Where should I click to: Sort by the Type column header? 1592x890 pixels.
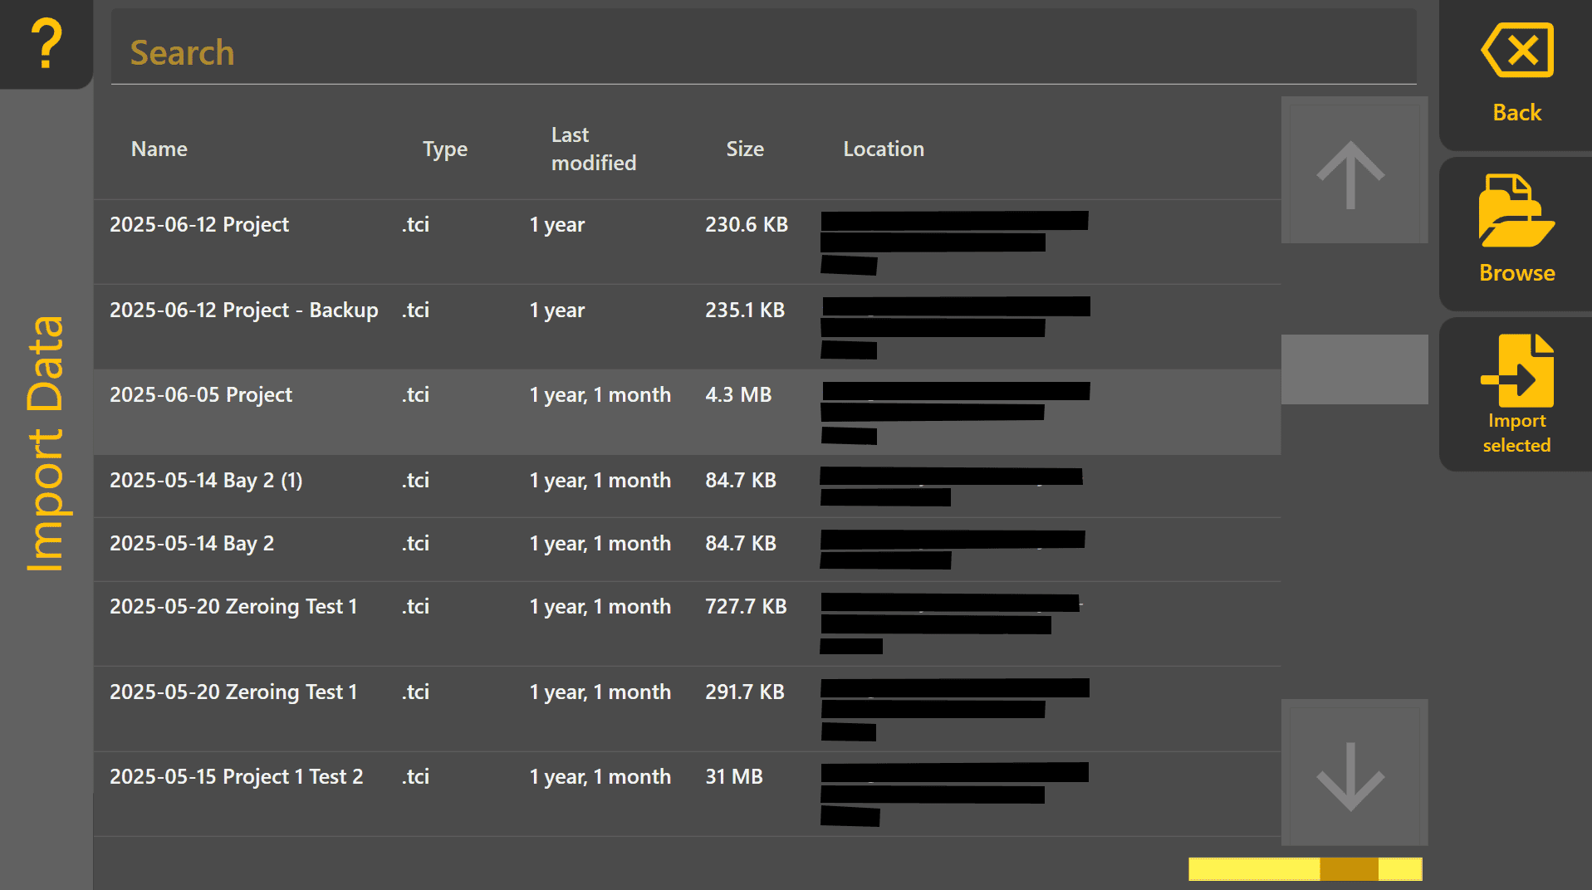pos(445,149)
